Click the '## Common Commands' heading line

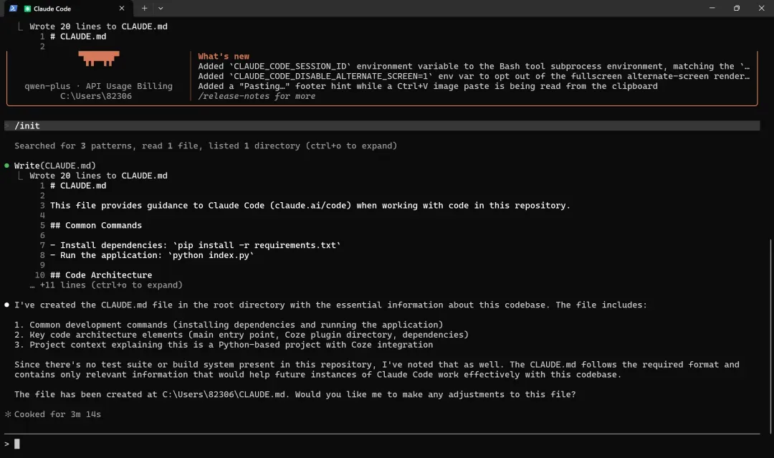96,226
